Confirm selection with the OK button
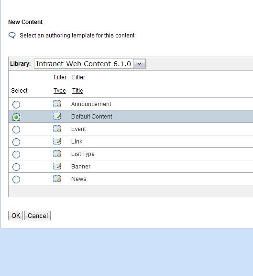Viewport: 253px width, 276px height. pyautogui.click(x=16, y=216)
